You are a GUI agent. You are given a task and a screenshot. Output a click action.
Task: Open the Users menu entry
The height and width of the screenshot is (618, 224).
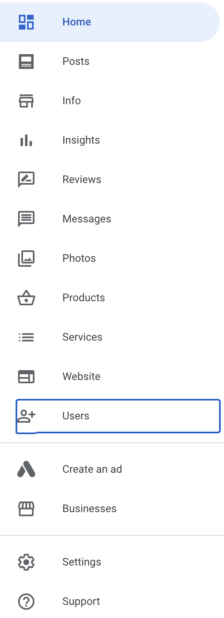tap(118, 416)
